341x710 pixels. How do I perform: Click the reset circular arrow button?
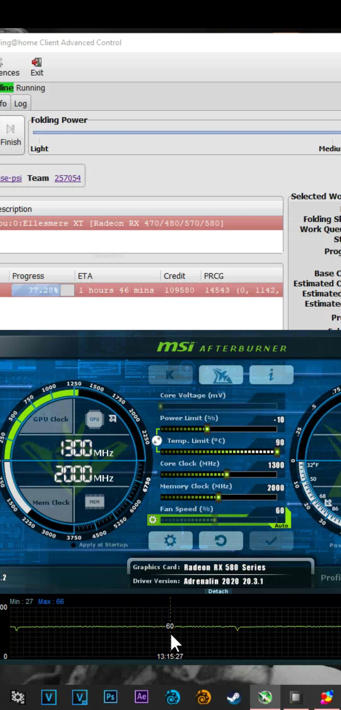[221, 541]
